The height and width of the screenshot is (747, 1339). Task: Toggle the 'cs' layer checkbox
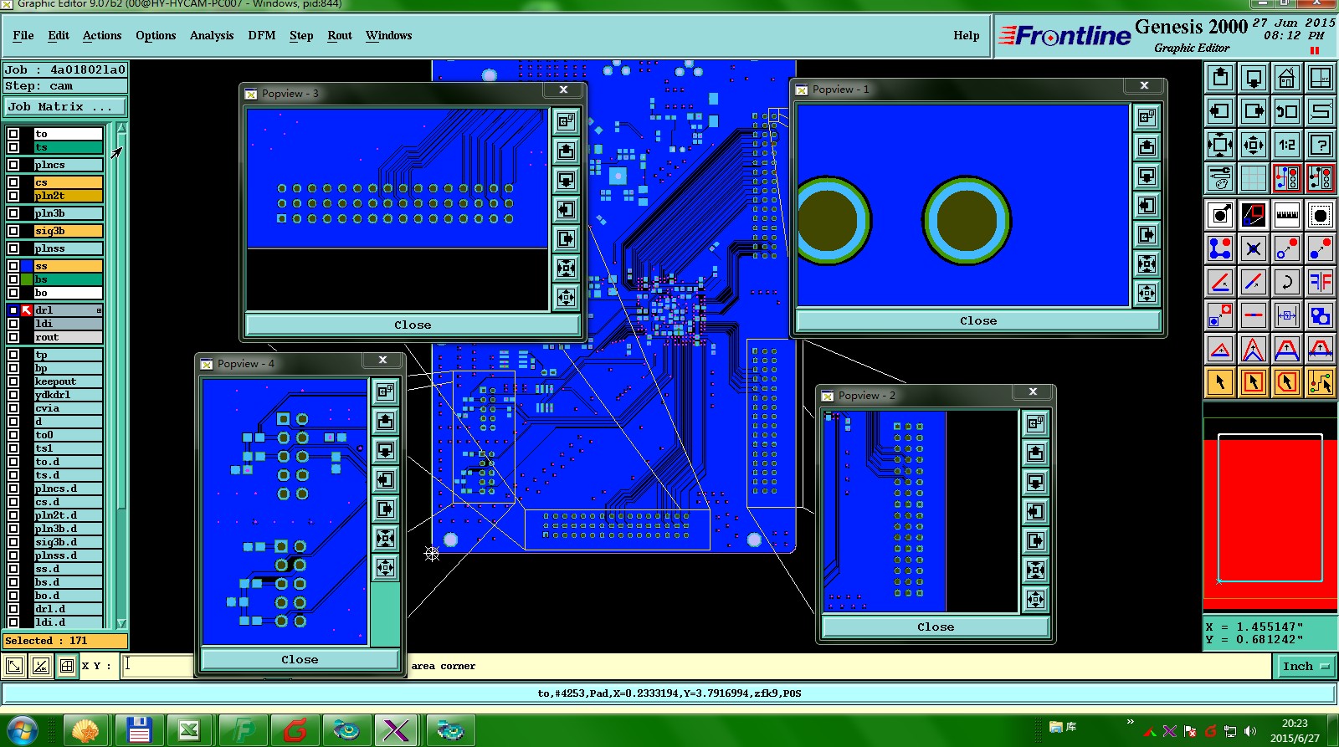click(x=13, y=182)
